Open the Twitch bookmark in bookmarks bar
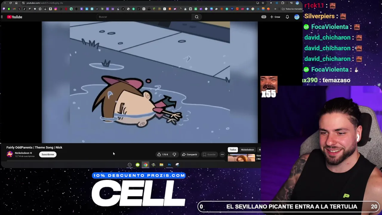This screenshot has height=215, width=382. [x=4, y=9]
